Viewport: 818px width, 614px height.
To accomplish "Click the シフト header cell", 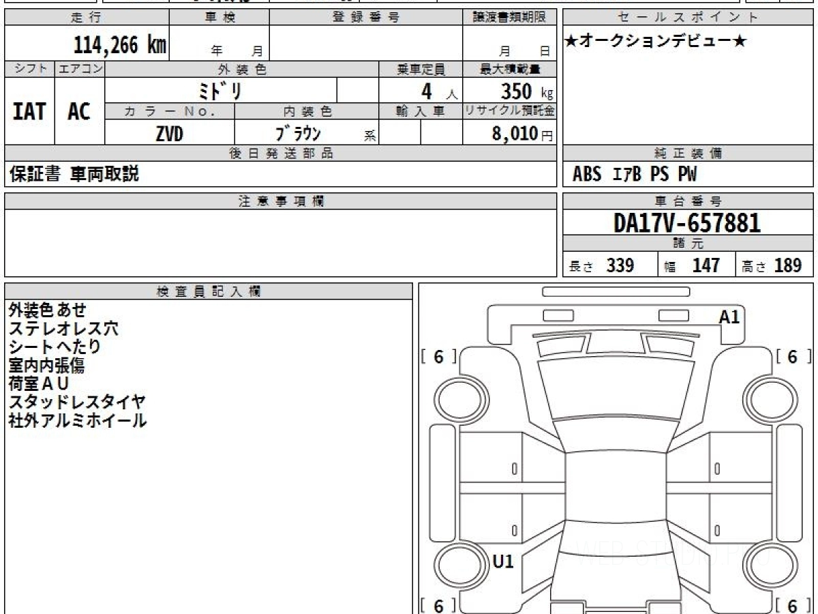I will (x=30, y=69).
